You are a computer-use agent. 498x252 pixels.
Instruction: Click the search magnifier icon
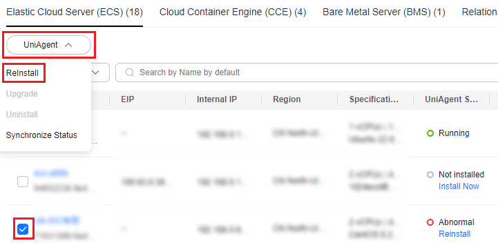(130, 72)
